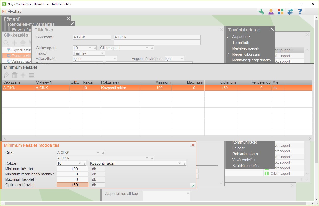This screenshot has width=319, height=206.
Task: Click the blue swap arrows icon
Action: 290,12
